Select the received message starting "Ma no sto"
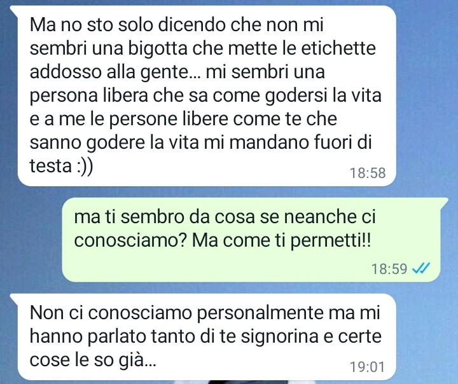Screen dimensions: 458x384 [x=207, y=96]
